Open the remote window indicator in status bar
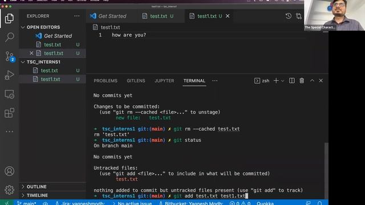This screenshot has height=205, width=365. point(7,203)
